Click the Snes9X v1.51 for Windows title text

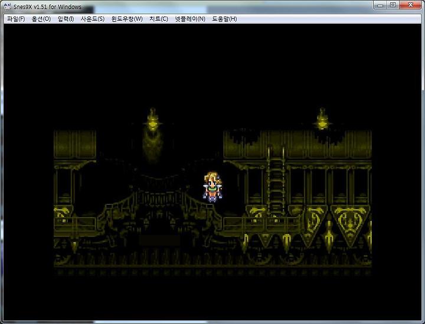(47, 6)
